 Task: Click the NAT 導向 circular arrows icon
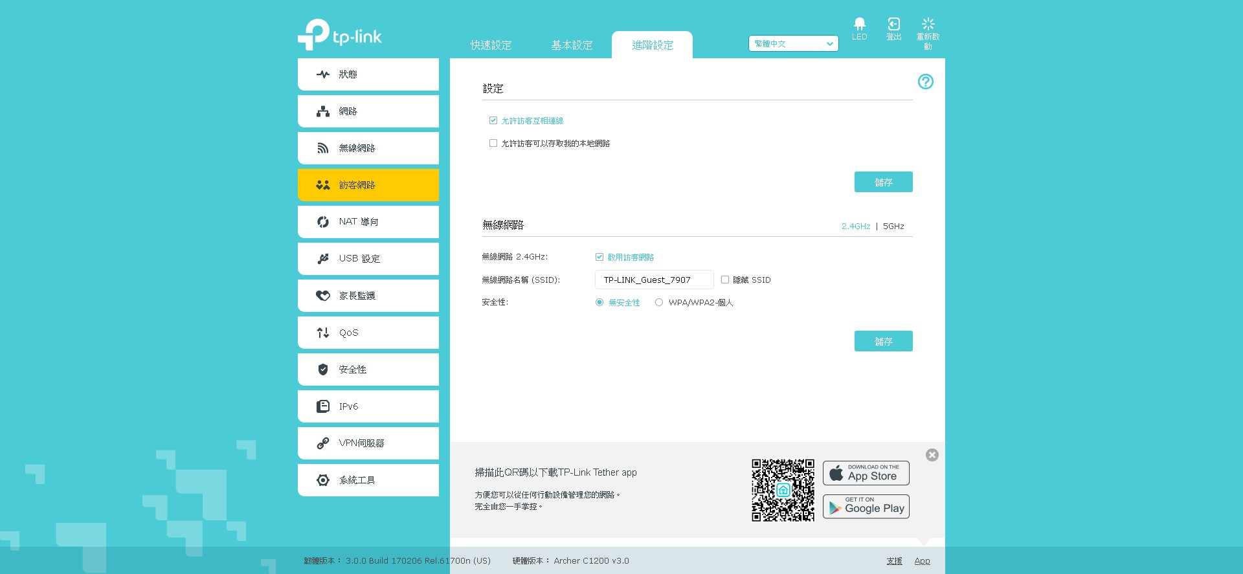[x=322, y=222]
